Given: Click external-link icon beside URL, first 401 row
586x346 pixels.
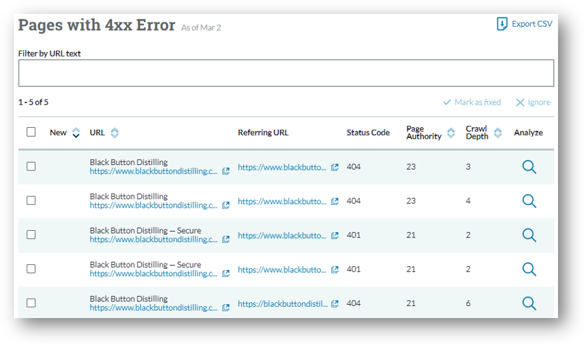Looking at the screenshot, I should 226,240.
